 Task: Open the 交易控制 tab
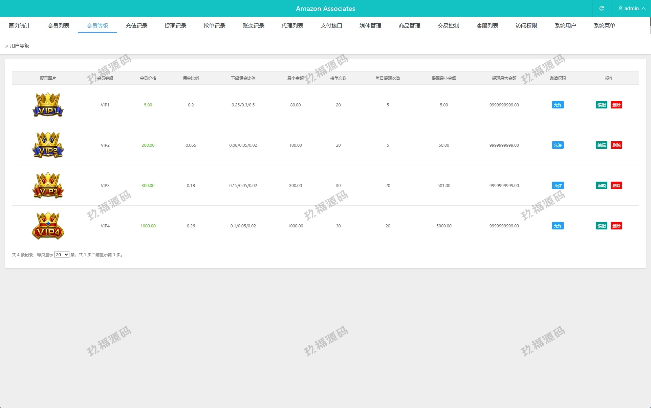point(448,26)
